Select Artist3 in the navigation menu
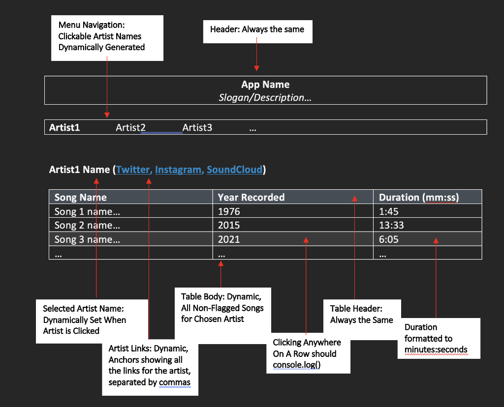 tap(197, 127)
